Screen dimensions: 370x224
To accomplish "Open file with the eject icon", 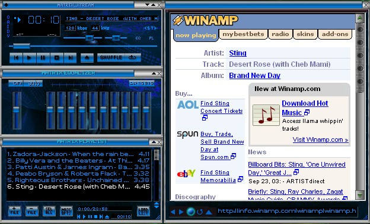I will 87,58.
